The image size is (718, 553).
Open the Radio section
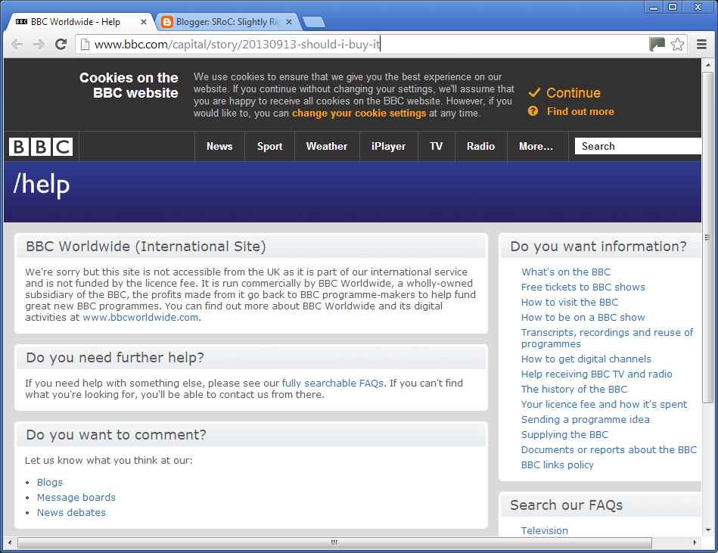[x=480, y=147]
